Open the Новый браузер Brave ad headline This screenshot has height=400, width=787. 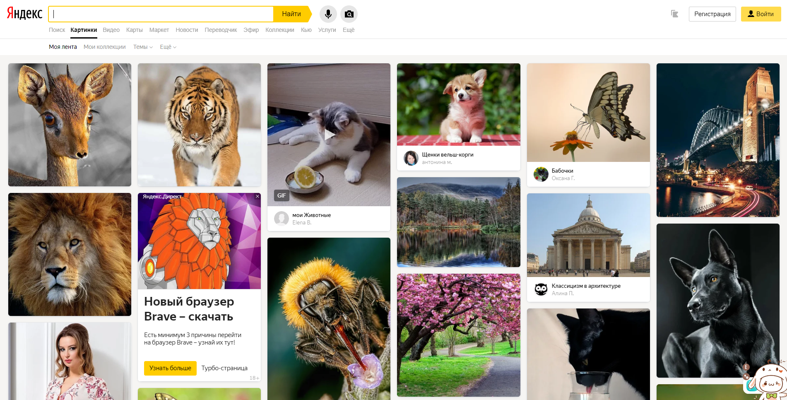(x=189, y=309)
